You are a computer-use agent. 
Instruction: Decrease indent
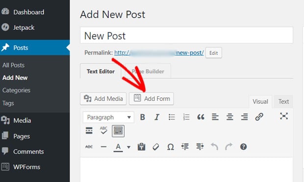click(185, 147)
